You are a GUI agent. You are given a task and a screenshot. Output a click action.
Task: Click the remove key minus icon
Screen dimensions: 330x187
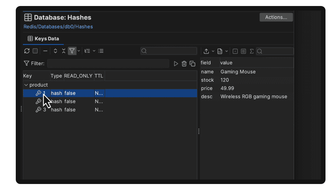[x=45, y=51]
